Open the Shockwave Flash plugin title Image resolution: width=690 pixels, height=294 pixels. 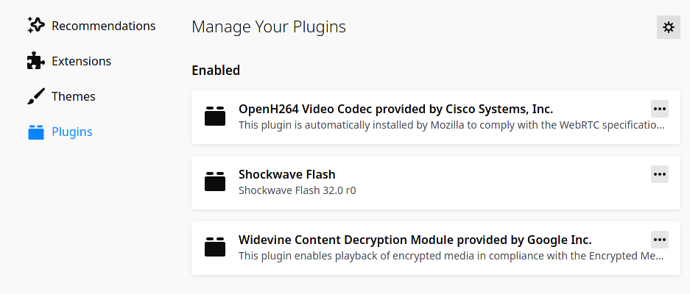pos(287,174)
